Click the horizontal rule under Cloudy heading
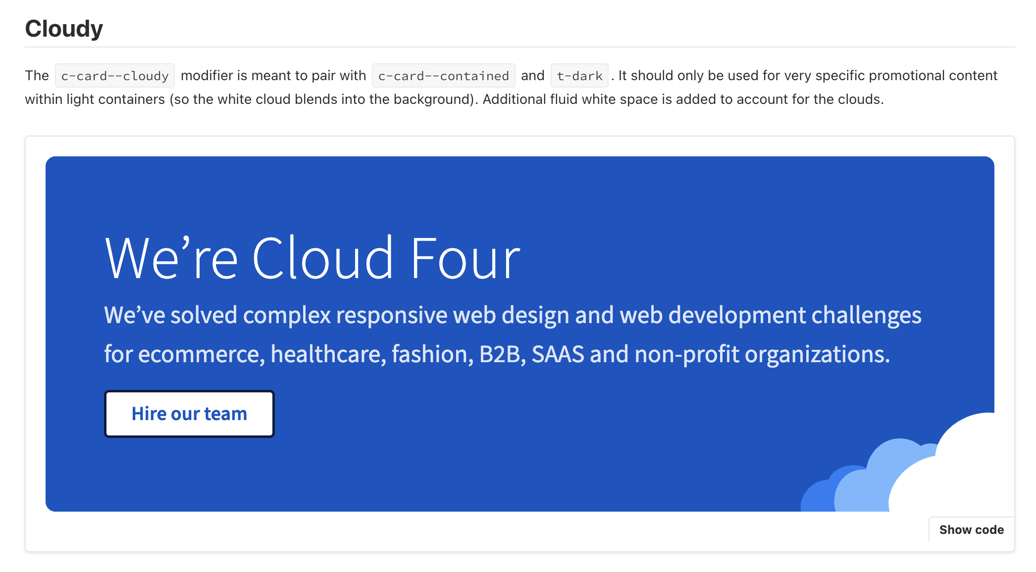The height and width of the screenshot is (572, 1036). click(x=520, y=47)
